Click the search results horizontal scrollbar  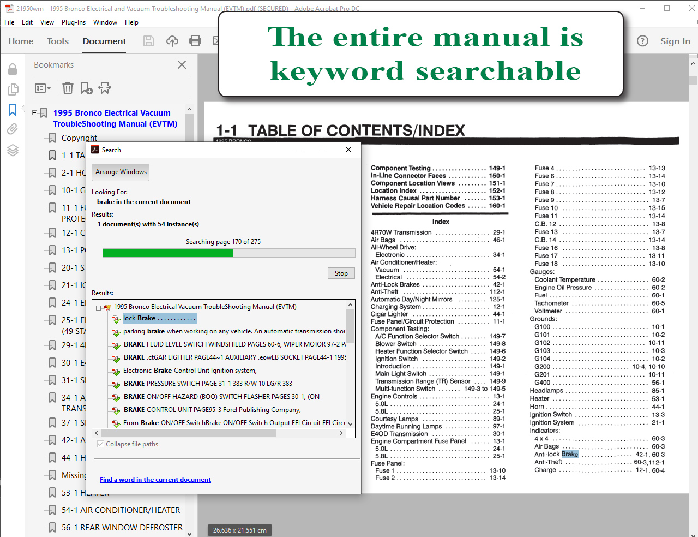pos(189,433)
